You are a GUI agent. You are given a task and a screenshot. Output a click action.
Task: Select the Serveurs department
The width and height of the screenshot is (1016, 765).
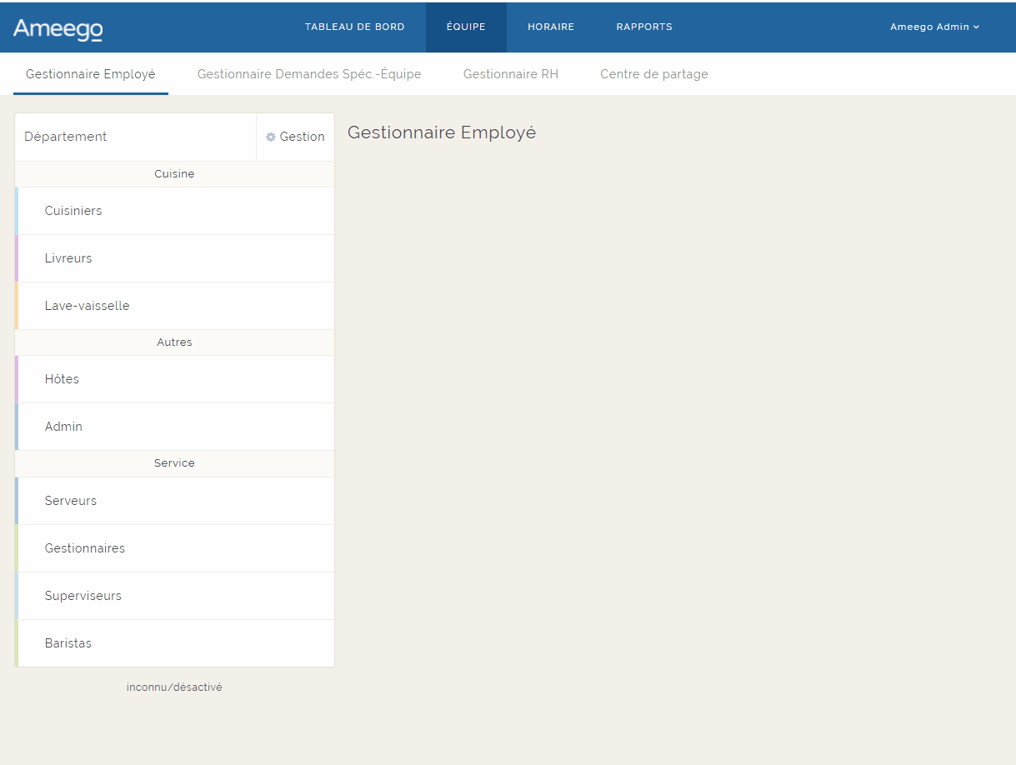pos(71,501)
